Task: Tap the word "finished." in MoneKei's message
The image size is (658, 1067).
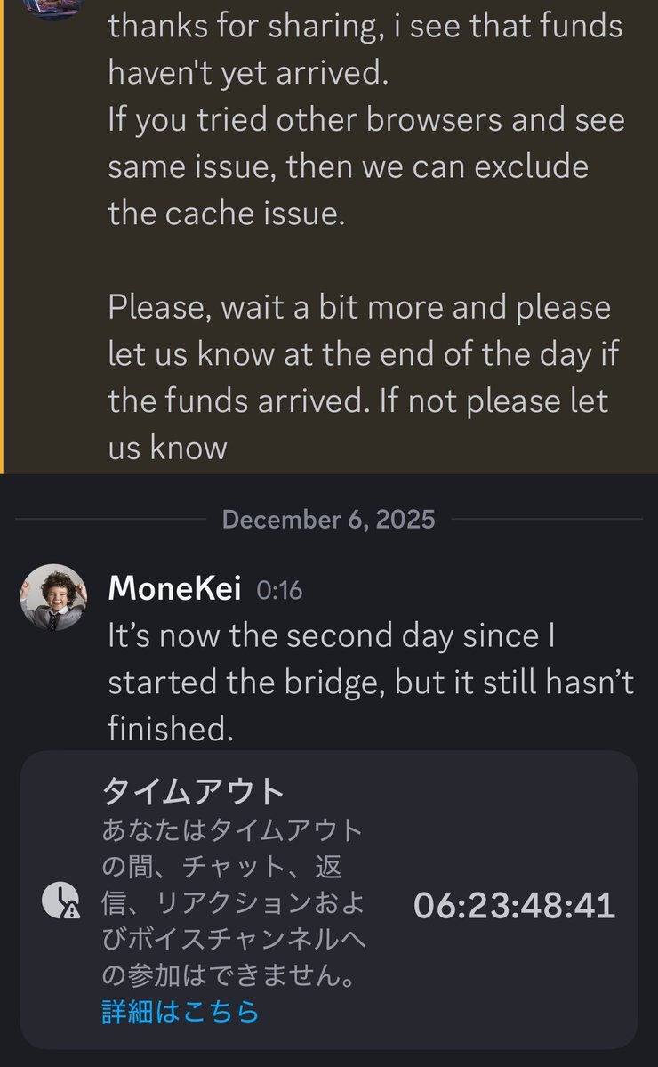Action: [170, 729]
